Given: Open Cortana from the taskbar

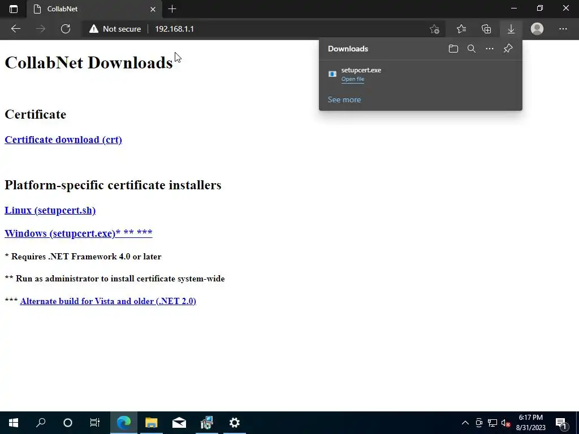Looking at the screenshot, I should [68, 423].
